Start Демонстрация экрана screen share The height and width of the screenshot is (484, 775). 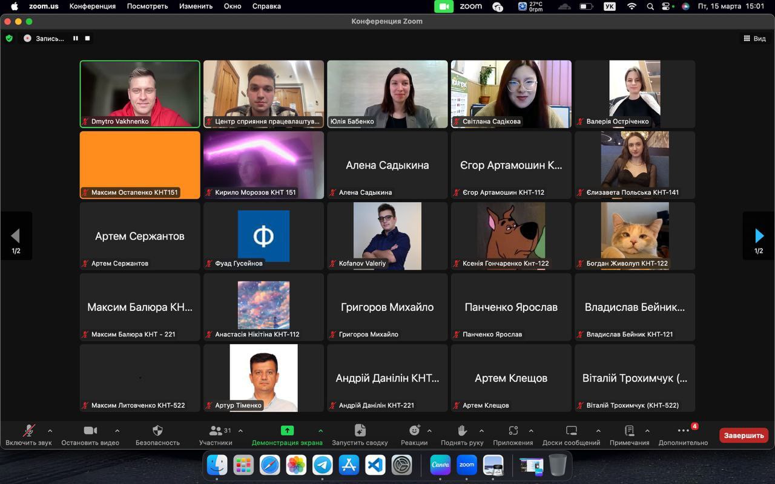coord(287,431)
